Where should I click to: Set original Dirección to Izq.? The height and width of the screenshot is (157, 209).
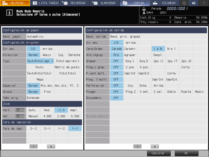[61, 55]
